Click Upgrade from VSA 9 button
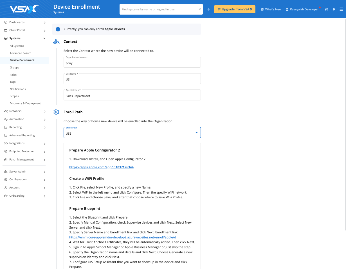Screen dimensions: 346x269 (x=235, y=9)
